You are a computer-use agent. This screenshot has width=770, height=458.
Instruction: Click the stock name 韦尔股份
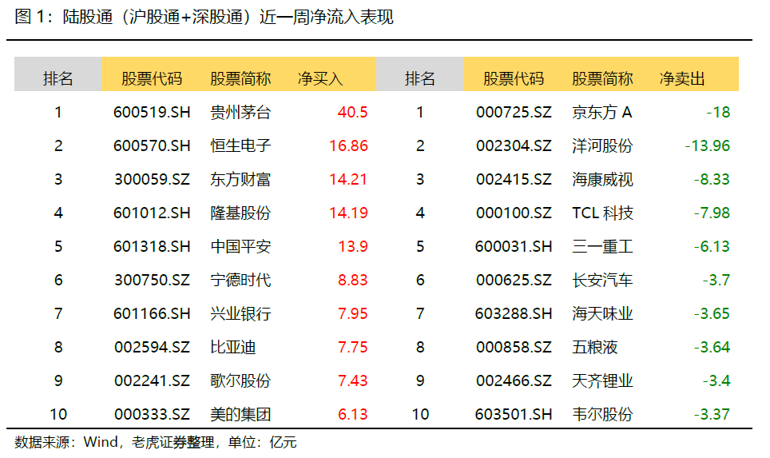(x=602, y=414)
